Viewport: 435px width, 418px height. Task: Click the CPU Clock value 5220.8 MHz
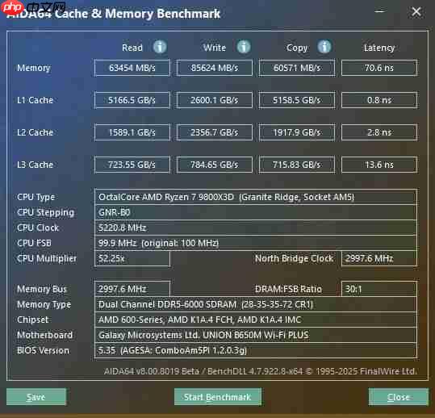pyautogui.click(x=256, y=228)
